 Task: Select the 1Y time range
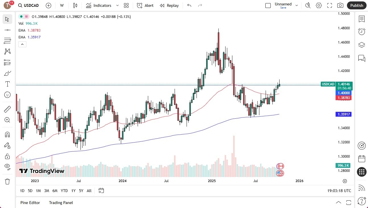pyautogui.click(x=73, y=191)
